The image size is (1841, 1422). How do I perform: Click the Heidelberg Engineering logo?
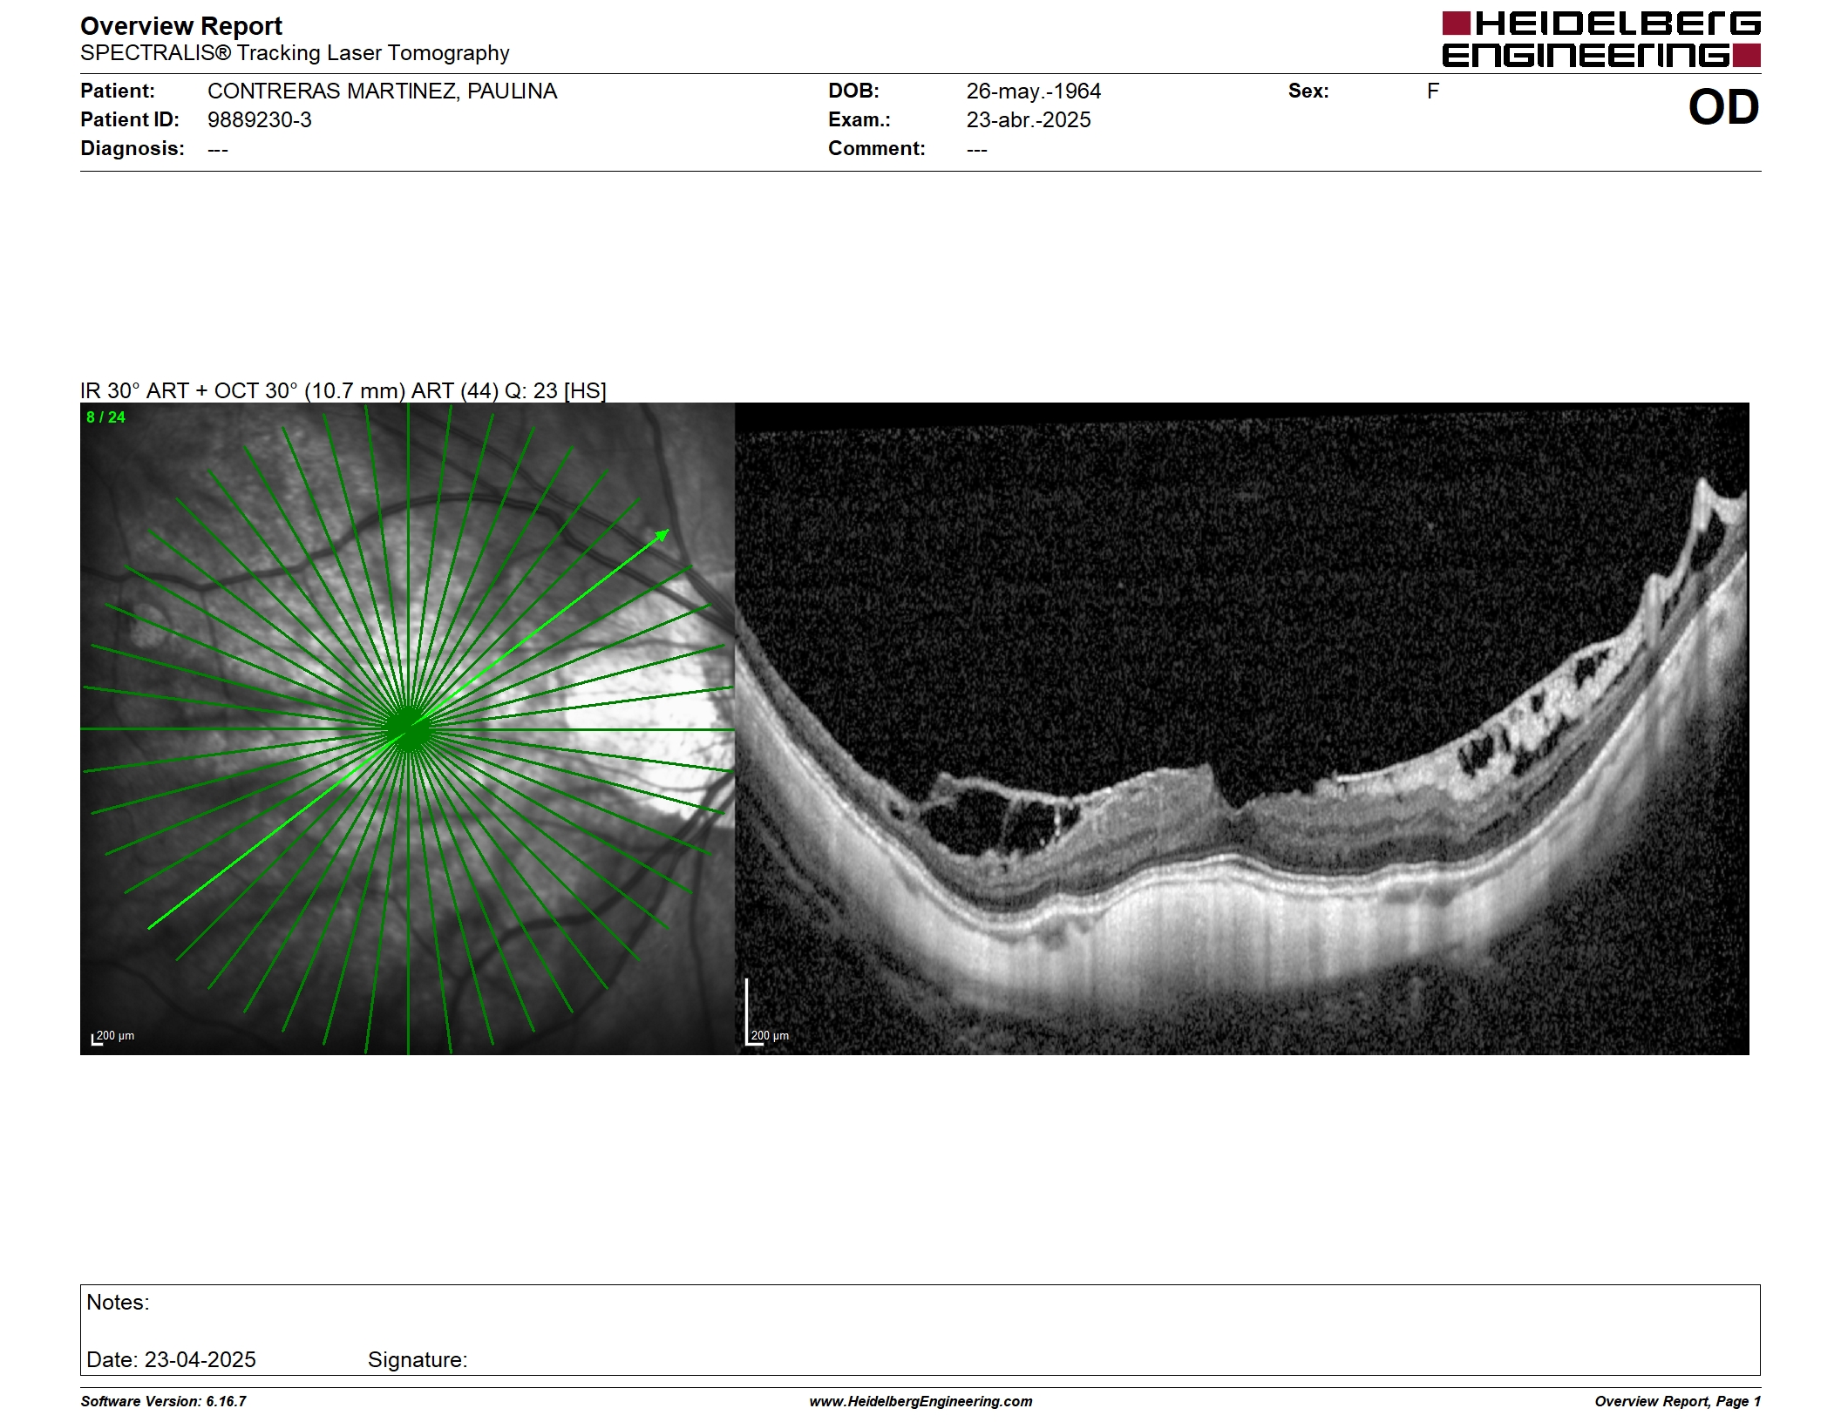1600,39
